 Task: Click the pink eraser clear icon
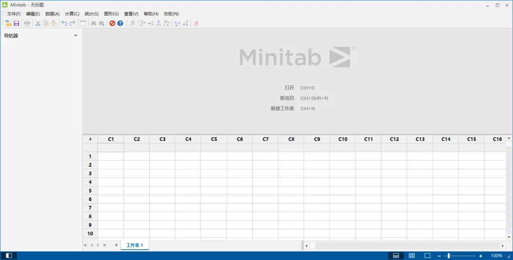196,23
